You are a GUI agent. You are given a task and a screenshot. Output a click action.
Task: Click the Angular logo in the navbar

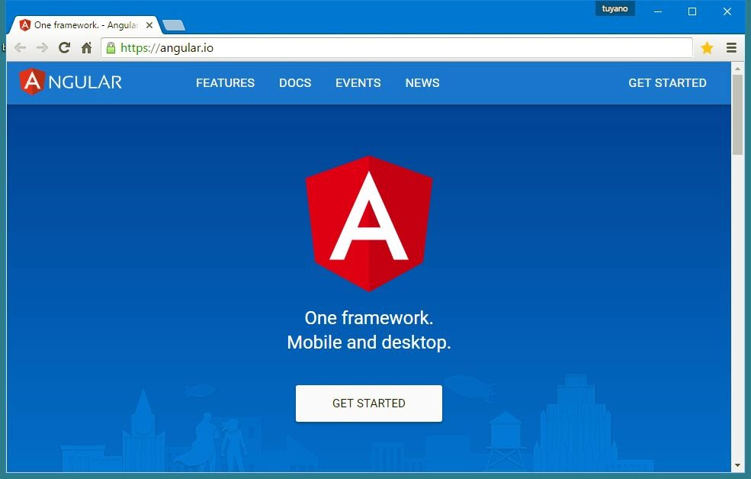(71, 82)
